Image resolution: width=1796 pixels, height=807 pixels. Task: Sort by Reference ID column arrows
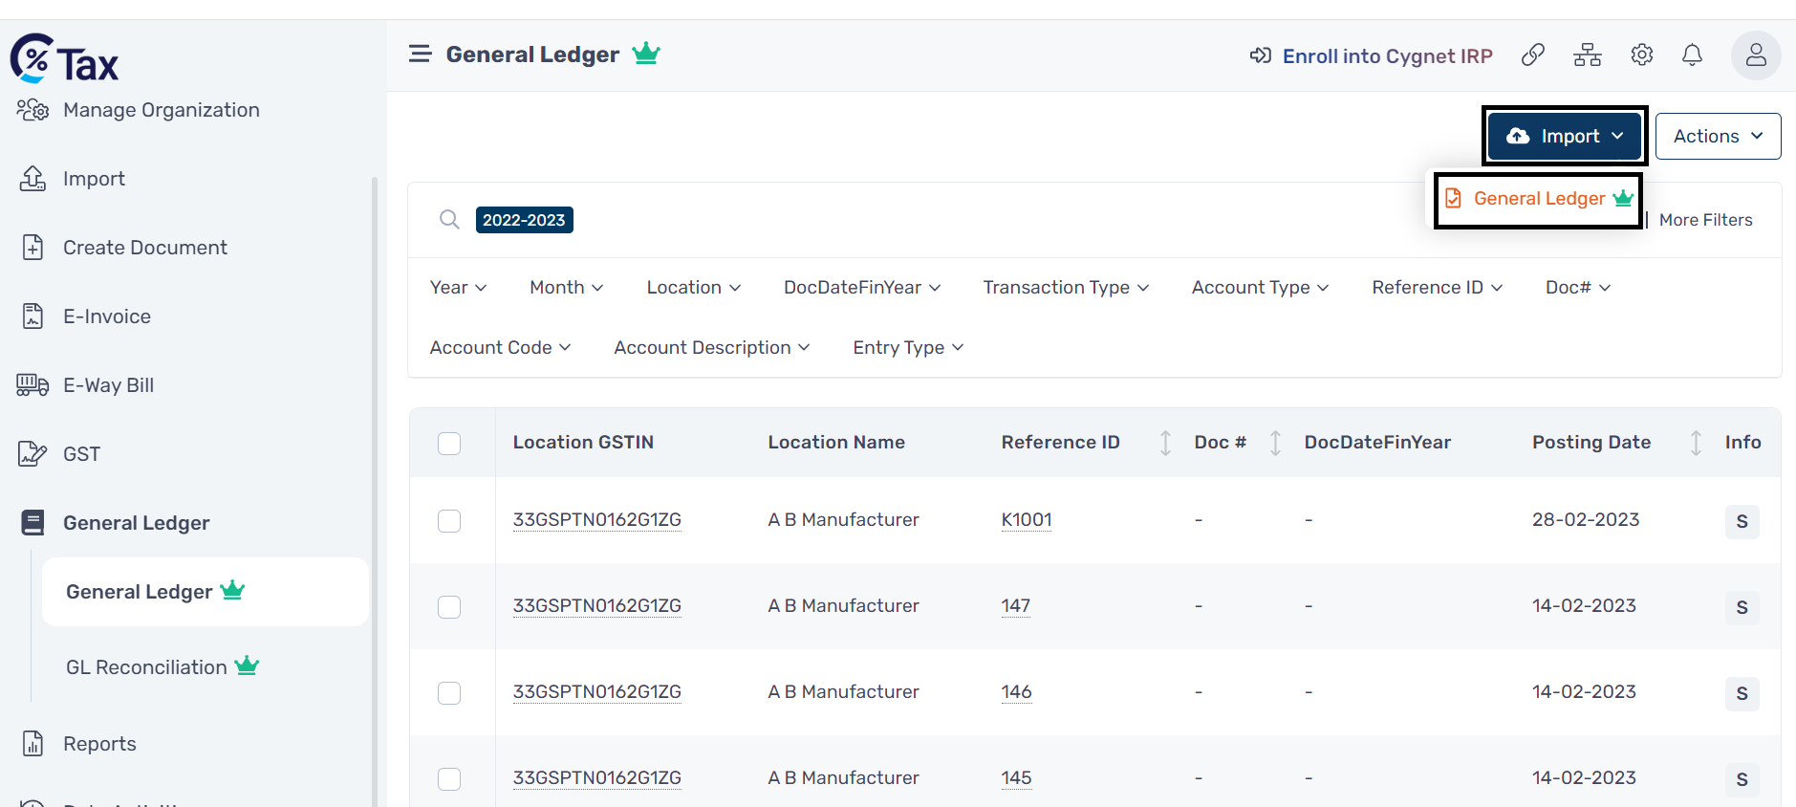click(1165, 443)
